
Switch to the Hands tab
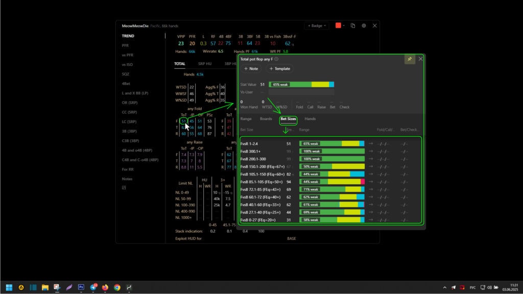(310, 119)
